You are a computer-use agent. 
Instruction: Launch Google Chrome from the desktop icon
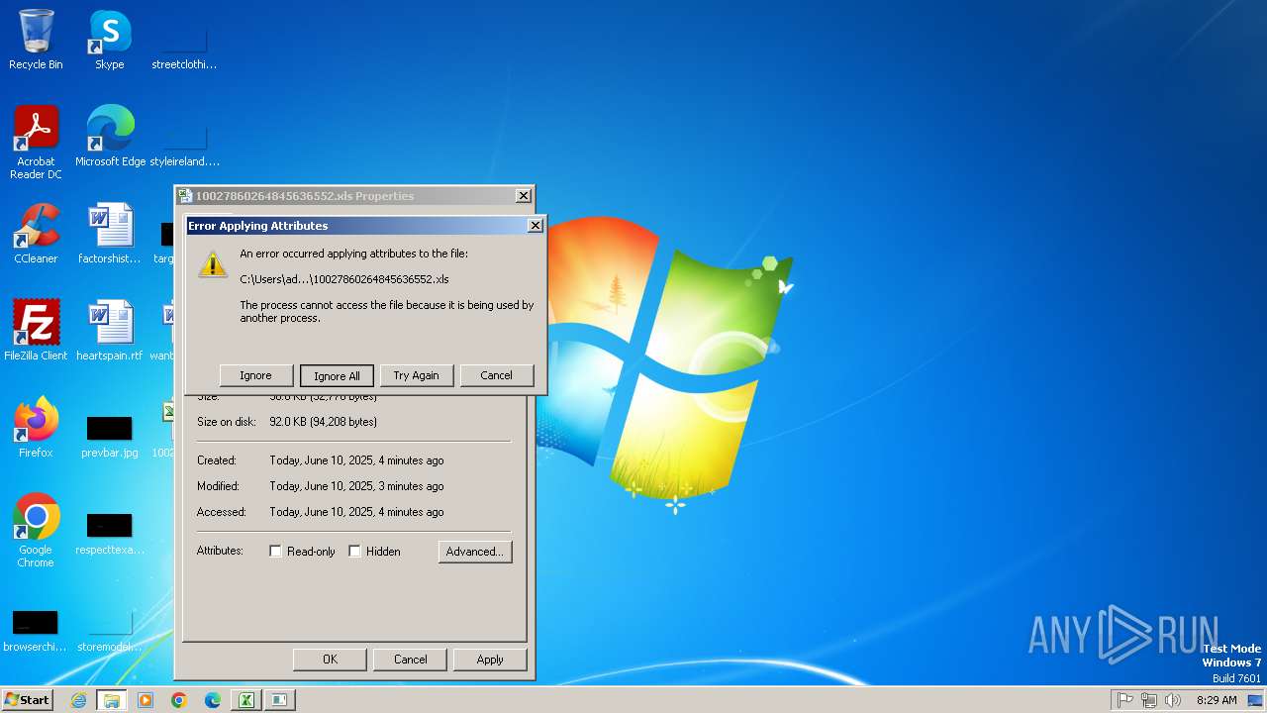tap(36, 531)
